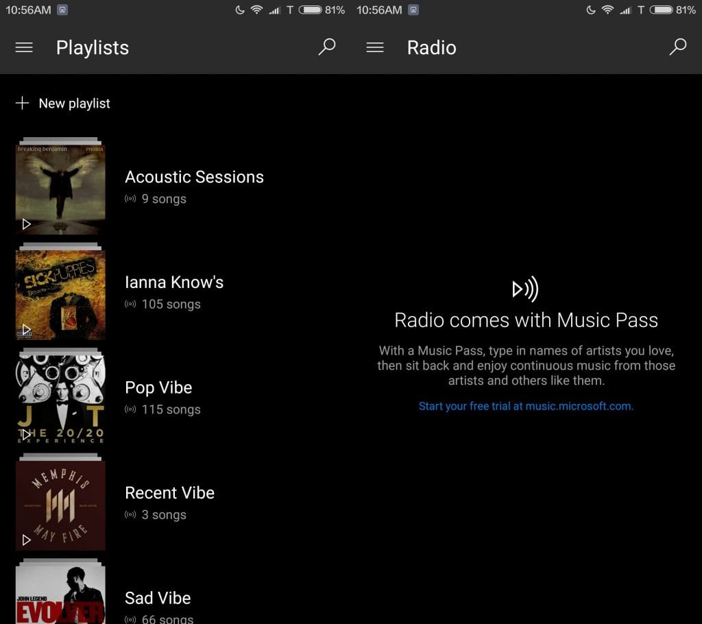Open the hamburger menu on Radio screen
702x624 pixels.
pos(375,47)
